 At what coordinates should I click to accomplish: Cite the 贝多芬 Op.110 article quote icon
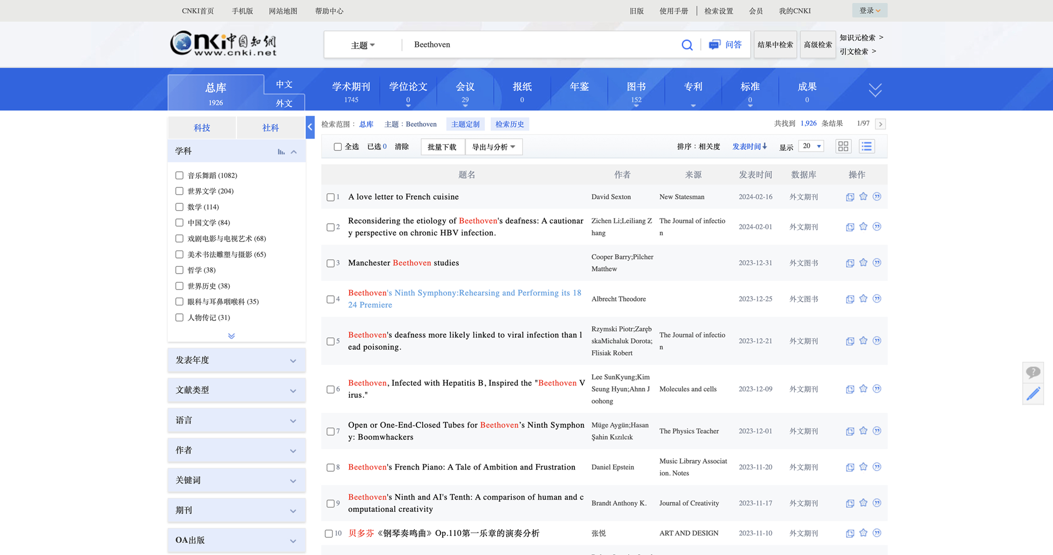tap(877, 532)
